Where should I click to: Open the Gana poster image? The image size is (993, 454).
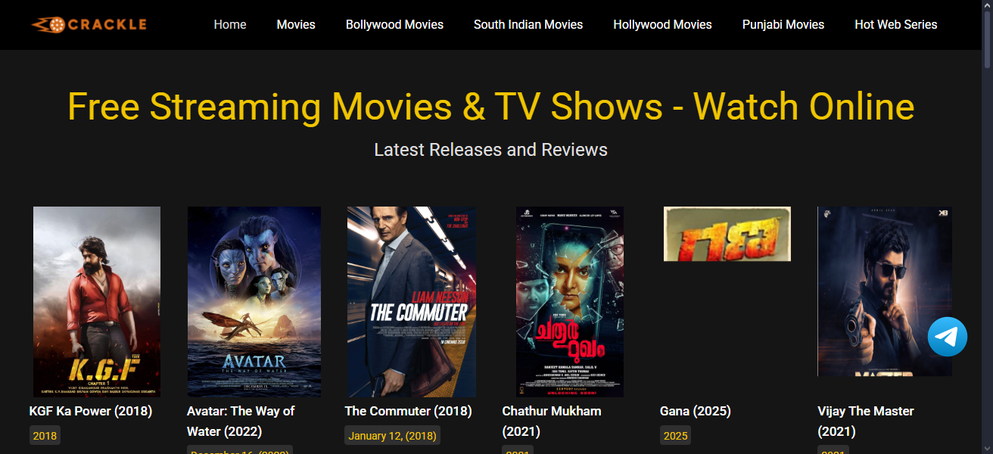(x=727, y=234)
